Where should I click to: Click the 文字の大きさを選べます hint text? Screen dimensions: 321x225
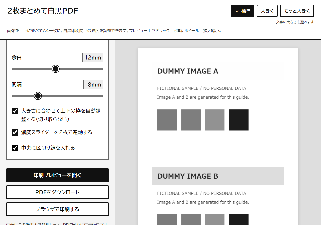click(295, 22)
